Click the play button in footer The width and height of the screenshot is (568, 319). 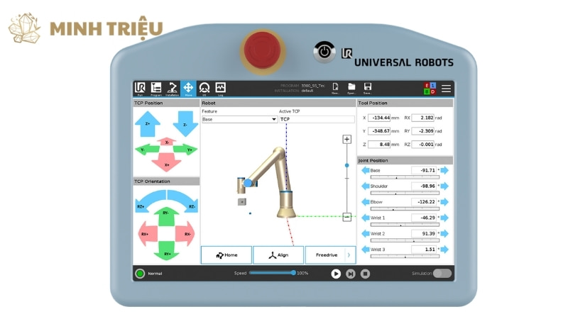point(336,274)
